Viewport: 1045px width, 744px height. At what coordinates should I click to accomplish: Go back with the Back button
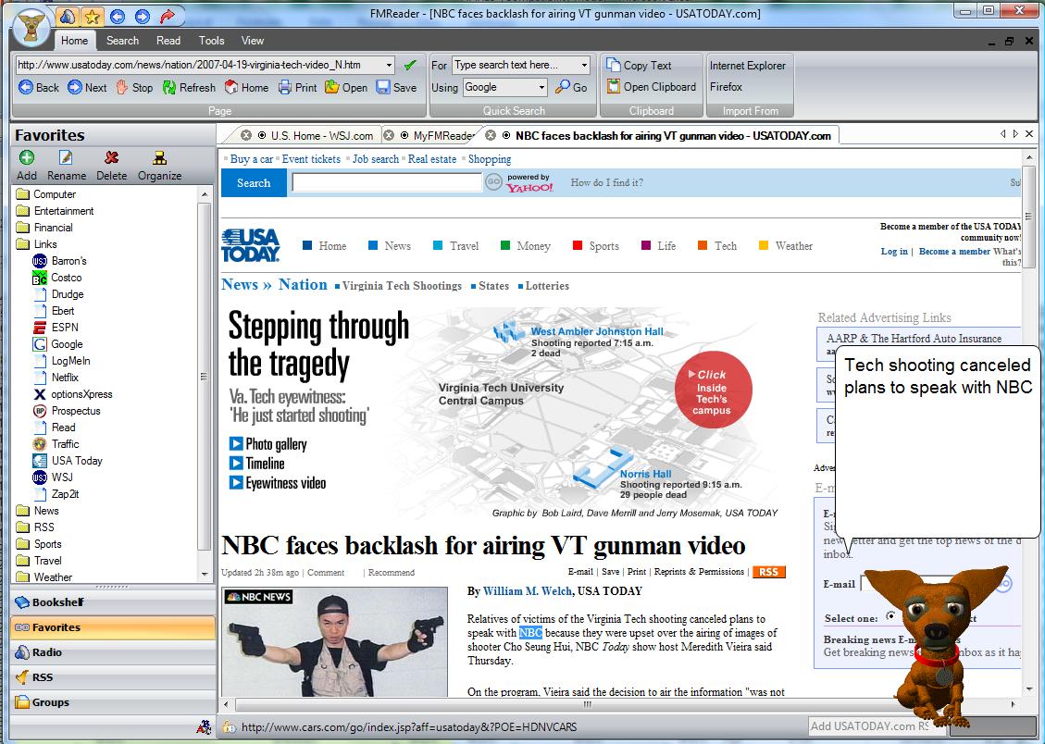39,87
